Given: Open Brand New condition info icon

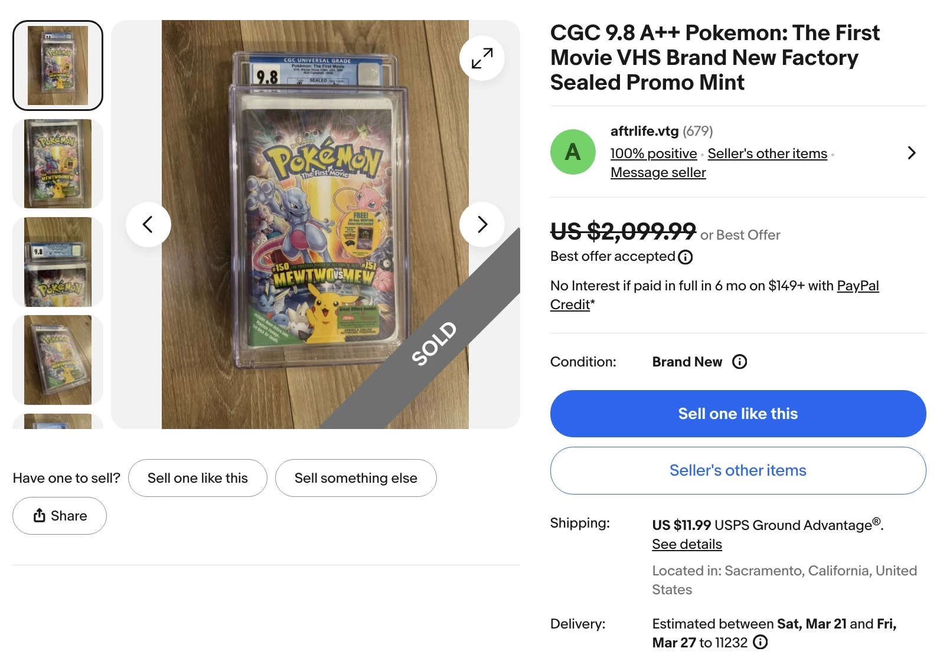Looking at the screenshot, I should [739, 362].
